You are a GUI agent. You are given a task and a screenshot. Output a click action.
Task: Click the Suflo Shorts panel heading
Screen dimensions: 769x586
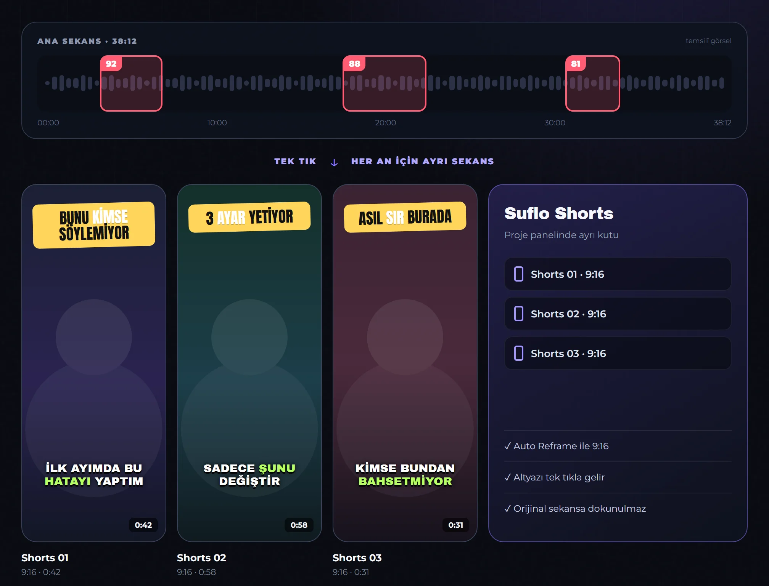[x=559, y=213]
